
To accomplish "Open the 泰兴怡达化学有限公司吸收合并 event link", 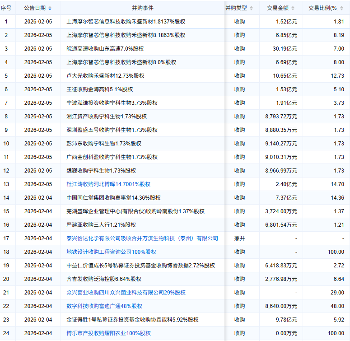I will (142, 238).
